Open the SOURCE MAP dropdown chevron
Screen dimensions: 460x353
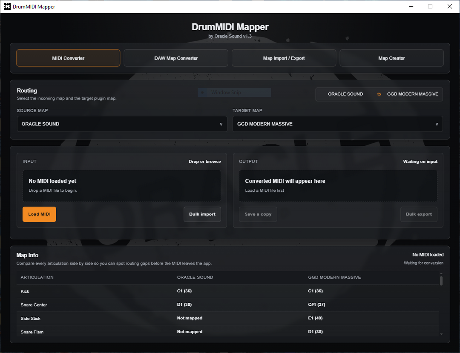click(221, 124)
